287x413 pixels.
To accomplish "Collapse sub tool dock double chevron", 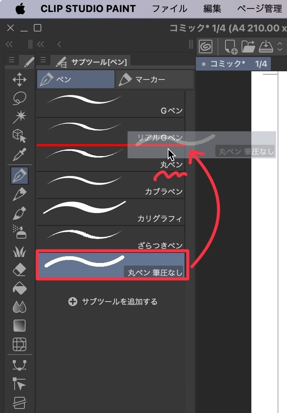I will tap(41, 44).
